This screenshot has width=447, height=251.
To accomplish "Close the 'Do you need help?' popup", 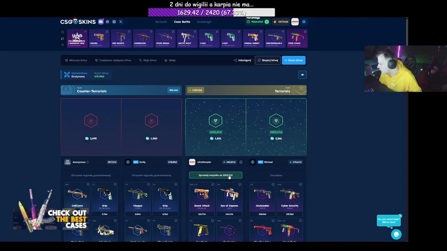I will [400, 216].
